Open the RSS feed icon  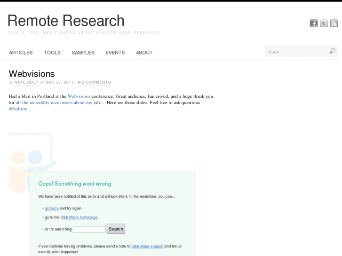(x=334, y=23)
